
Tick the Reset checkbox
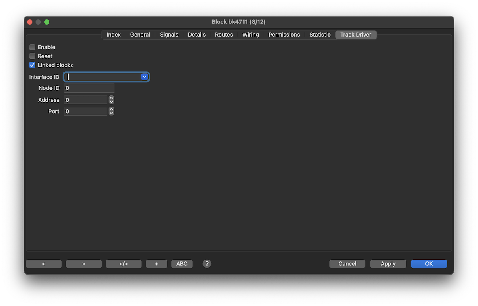pos(33,56)
